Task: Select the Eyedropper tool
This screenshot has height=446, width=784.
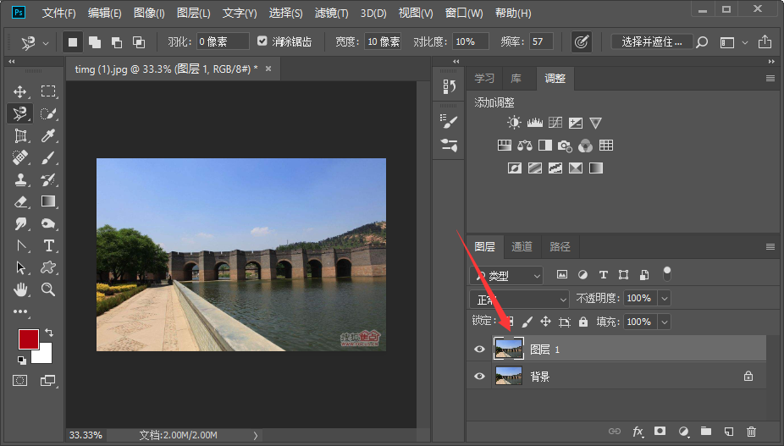Action: tap(48, 135)
